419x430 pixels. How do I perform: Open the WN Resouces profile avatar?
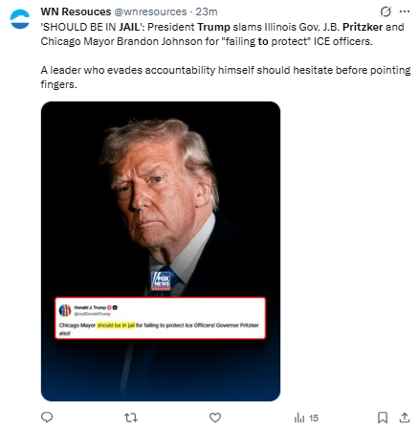[x=20, y=19]
